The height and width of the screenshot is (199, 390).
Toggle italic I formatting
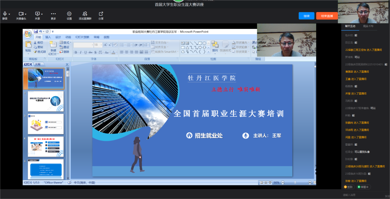pos(81,52)
